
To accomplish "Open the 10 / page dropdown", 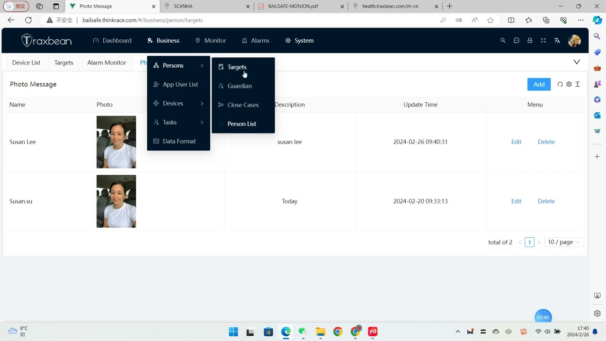I will [564, 242].
